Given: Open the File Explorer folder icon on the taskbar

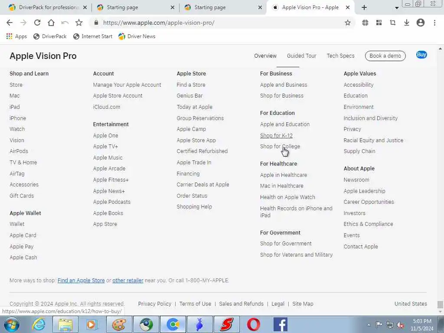Looking at the screenshot, I should coord(65,324).
